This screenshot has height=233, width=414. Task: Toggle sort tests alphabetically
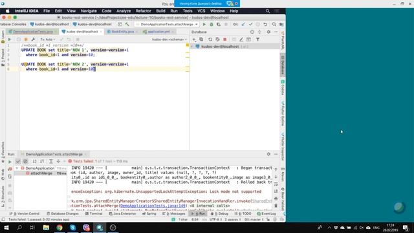click(34, 161)
